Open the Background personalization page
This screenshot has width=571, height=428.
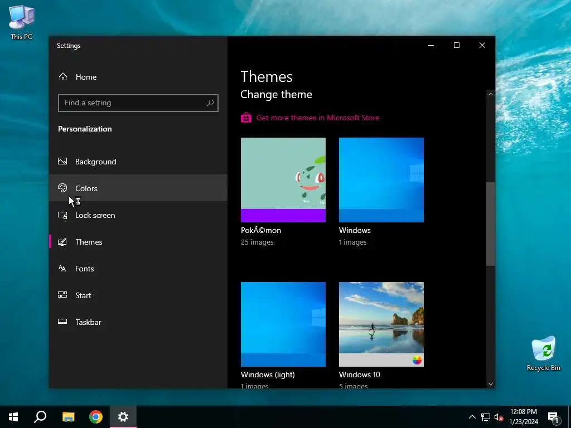(138, 162)
